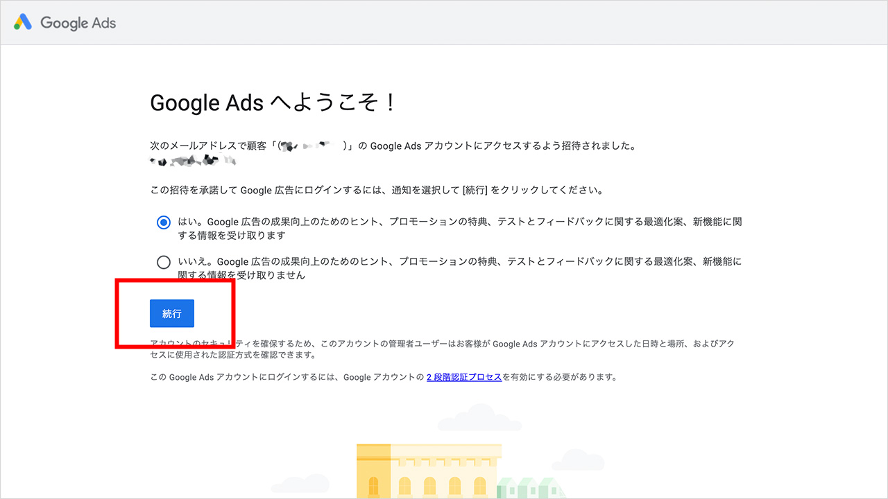The height and width of the screenshot is (499, 888).
Task: Select the はい notification radio button
Action: (164, 222)
